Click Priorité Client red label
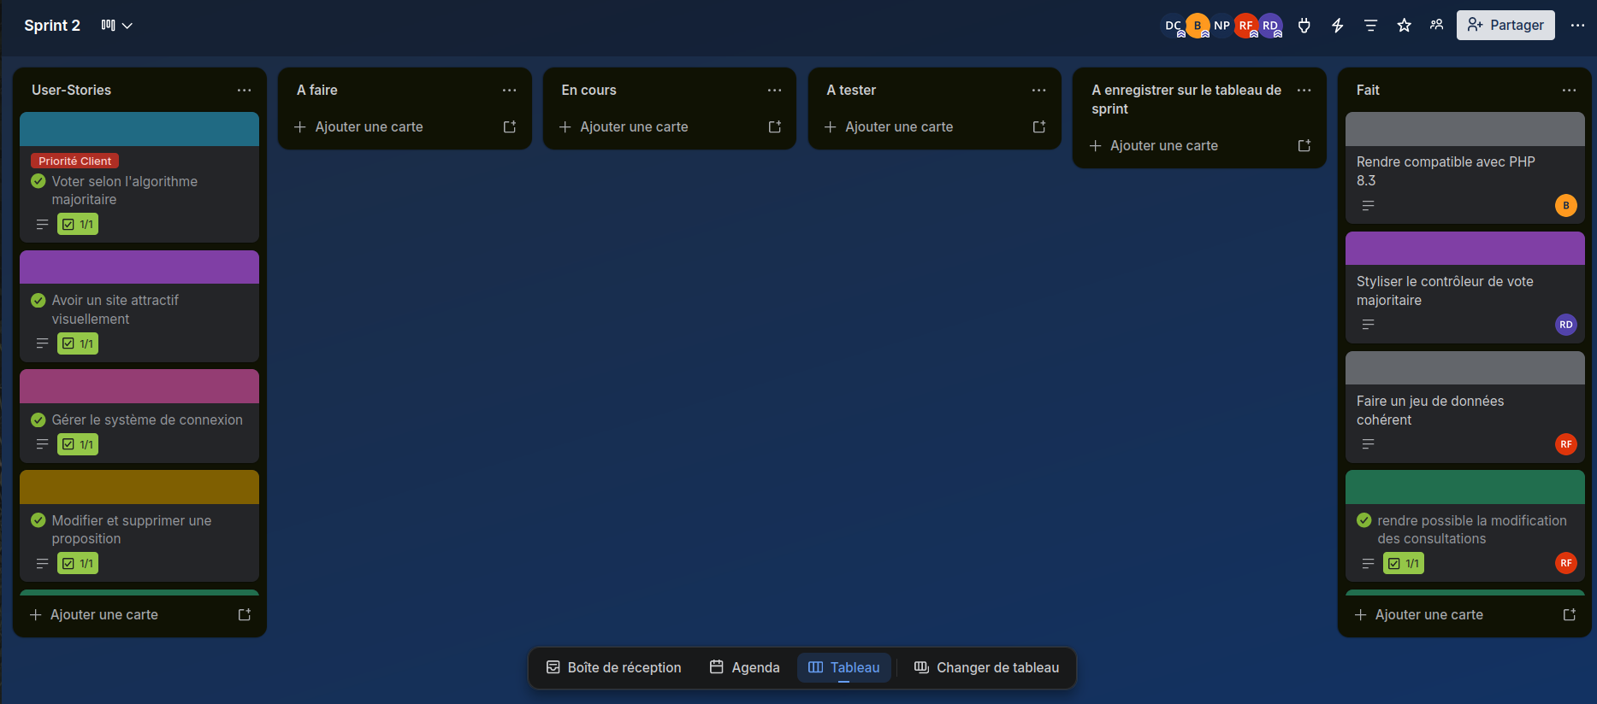Viewport: 1597px width, 704px height. [74, 161]
